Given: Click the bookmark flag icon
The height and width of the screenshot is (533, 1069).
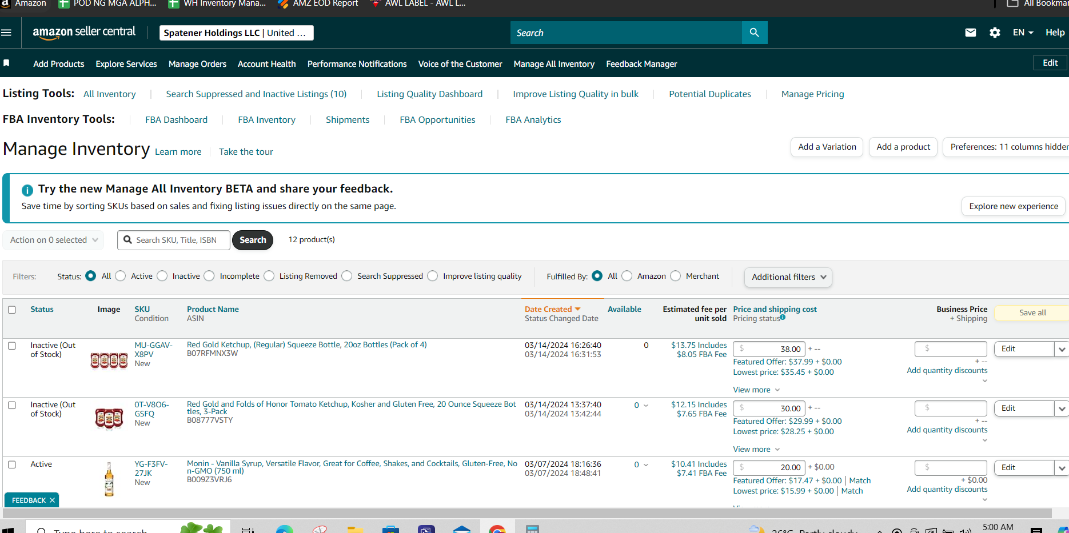Looking at the screenshot, I should pyautogui.click(x=6, y=63).
